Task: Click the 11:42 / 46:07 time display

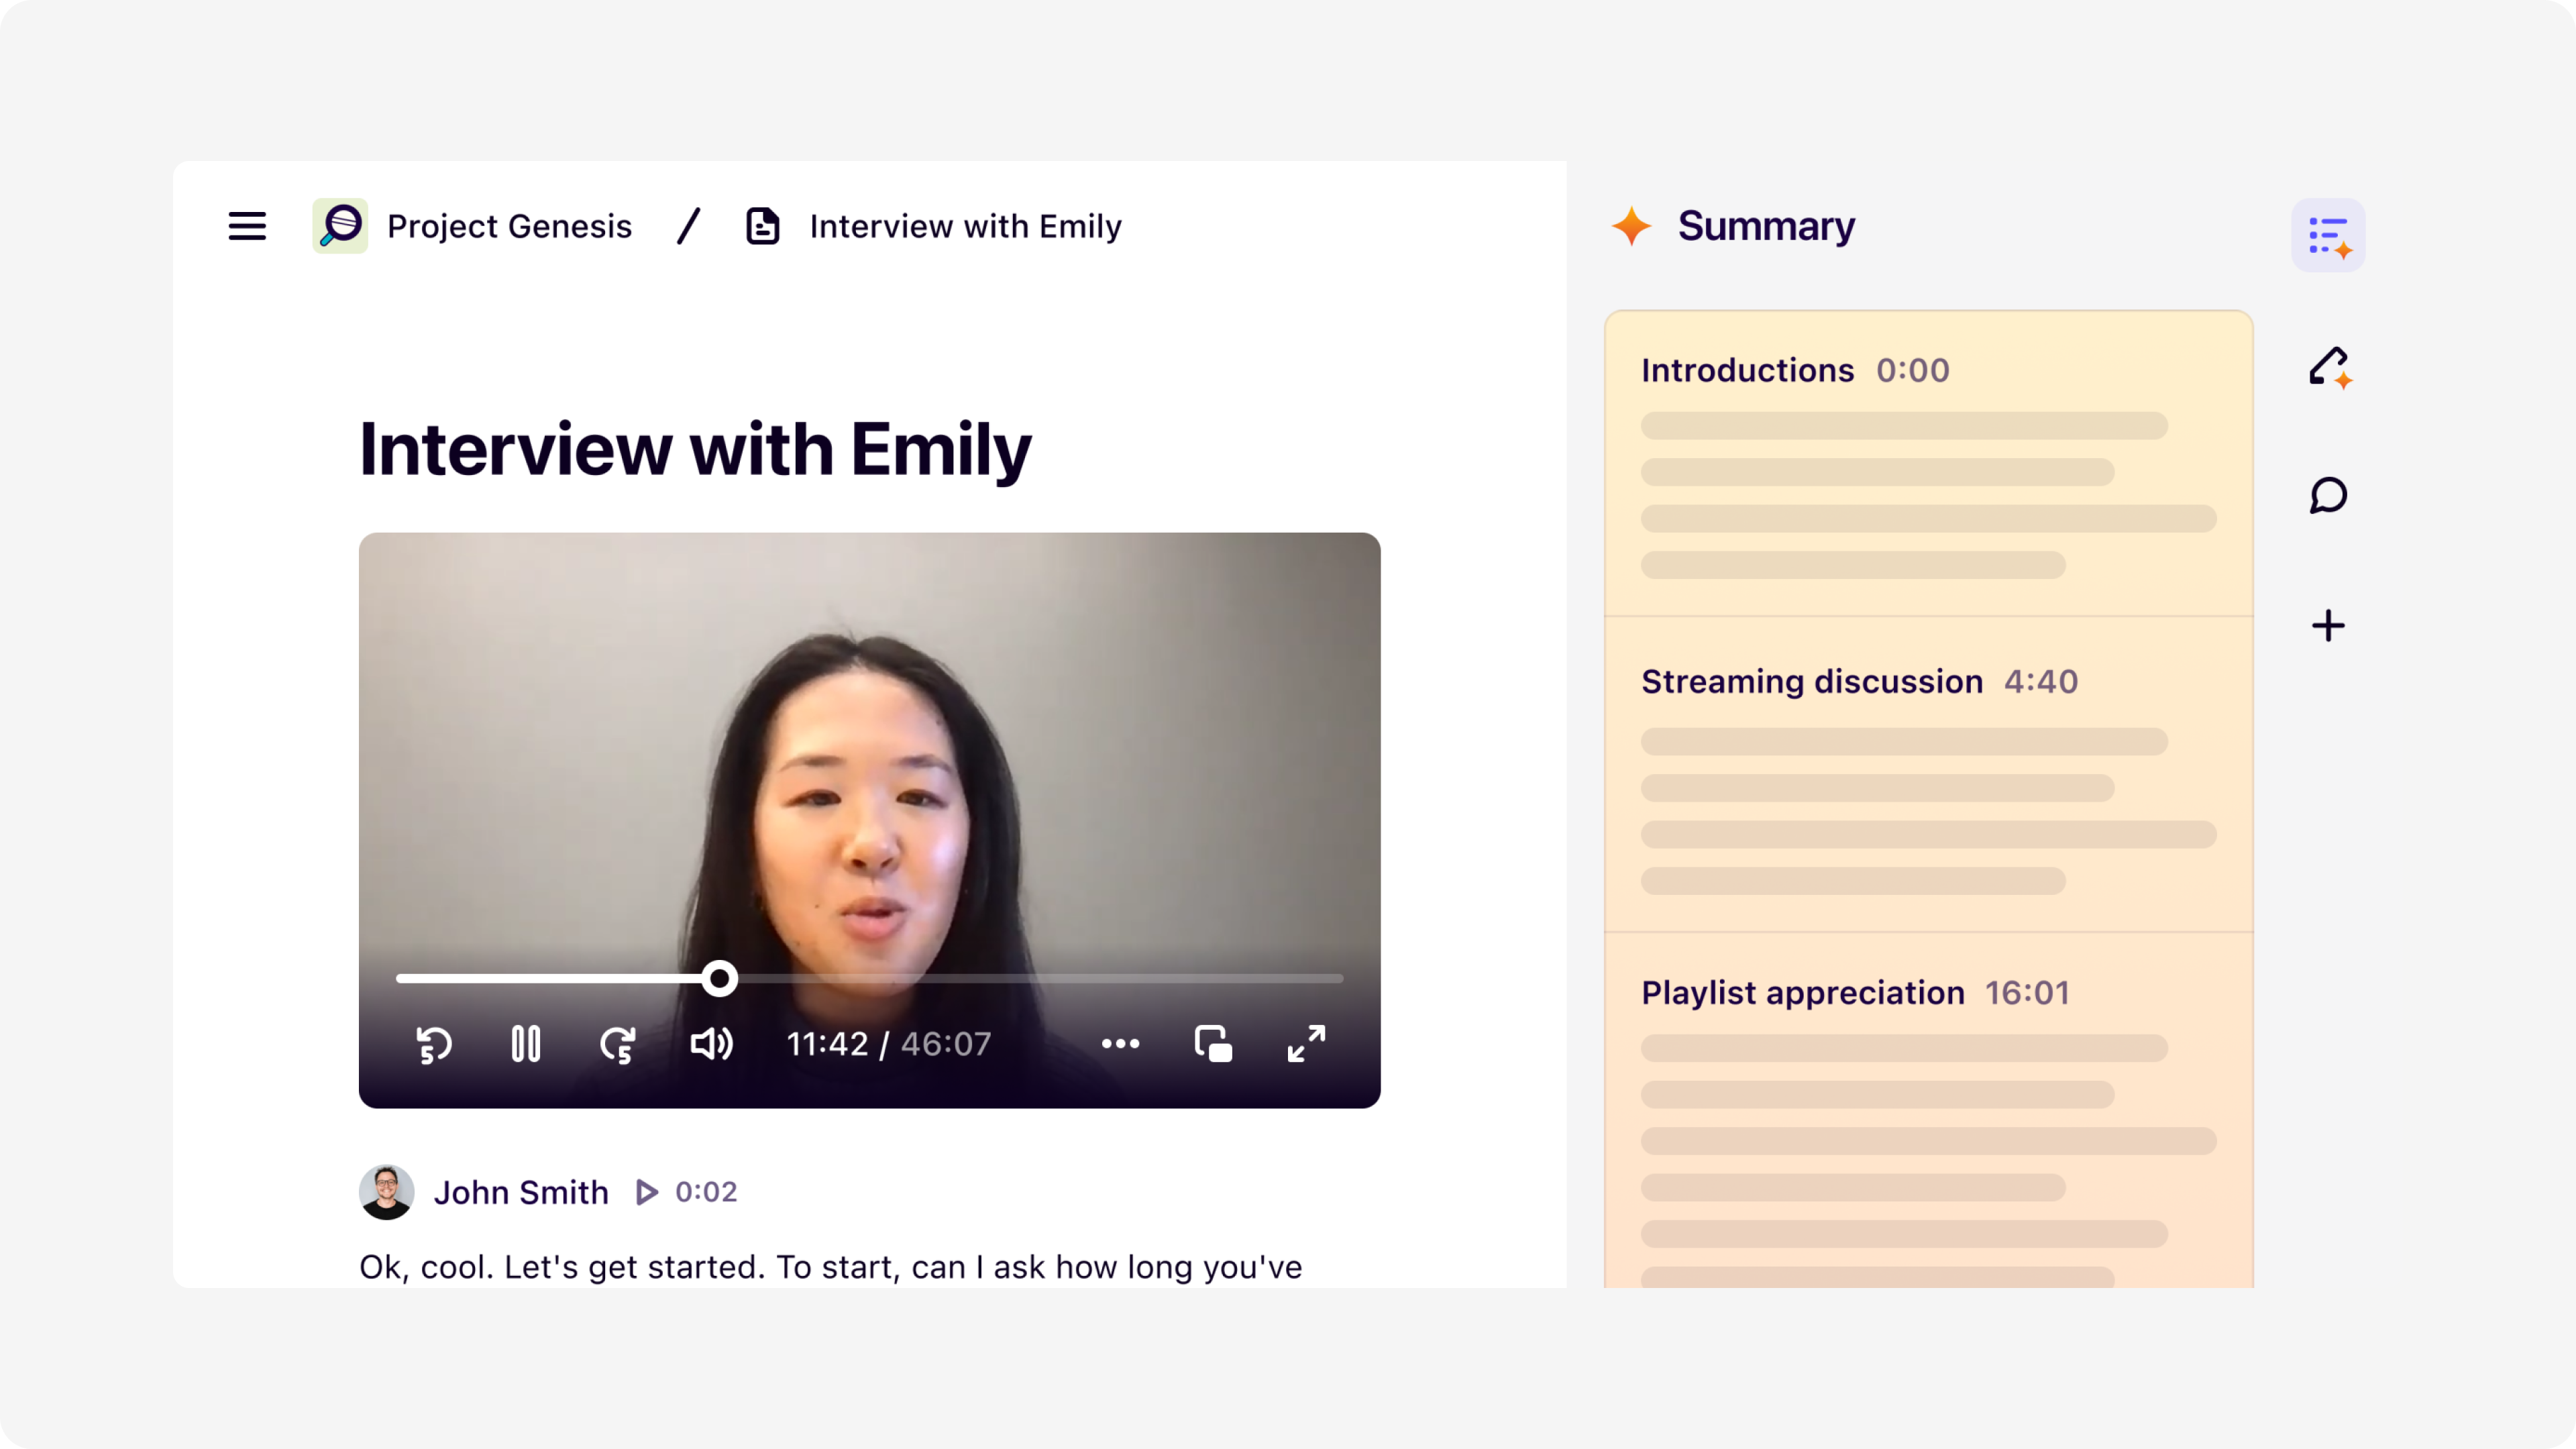Action: pyautogui.click(x=888, y=1044)
